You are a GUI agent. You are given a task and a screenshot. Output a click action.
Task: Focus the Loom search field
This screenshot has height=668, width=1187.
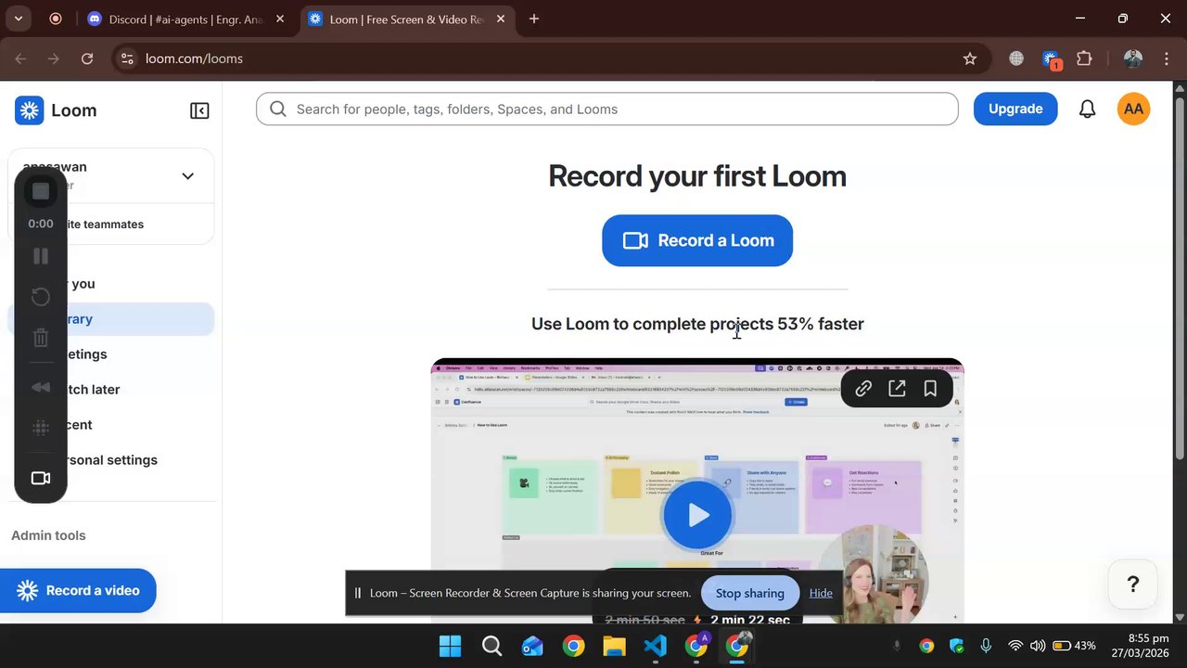click(607, 109)
